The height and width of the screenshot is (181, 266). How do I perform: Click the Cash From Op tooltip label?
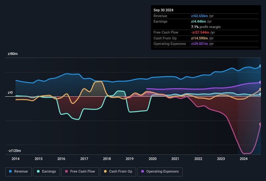point(165,38)
